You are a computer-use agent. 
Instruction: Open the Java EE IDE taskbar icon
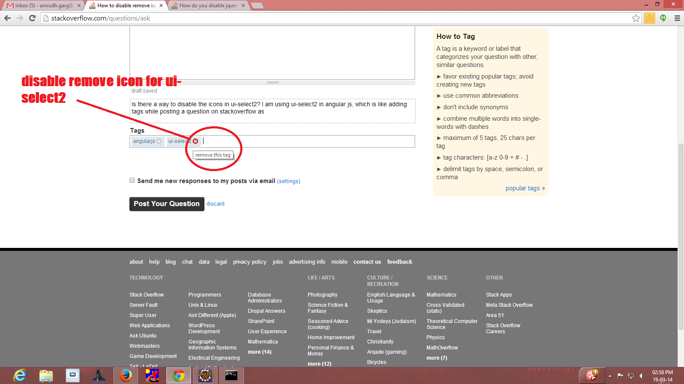point(205,375)
